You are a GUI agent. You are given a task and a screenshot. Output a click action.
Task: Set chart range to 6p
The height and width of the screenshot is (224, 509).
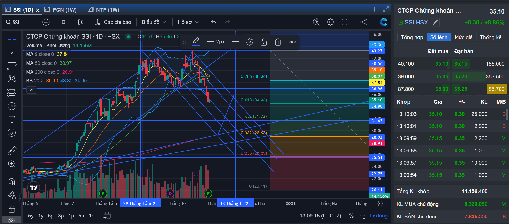pos(51,216)
